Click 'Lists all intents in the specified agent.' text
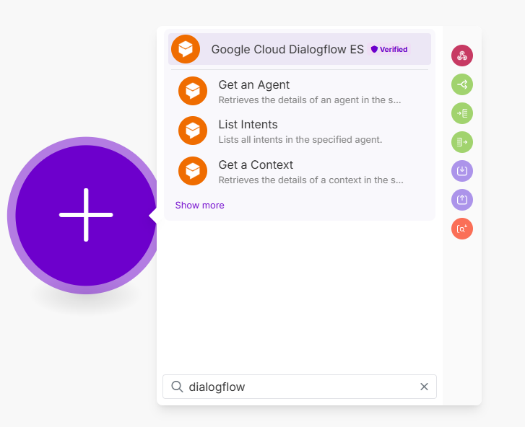The width and height of the screenshot is (525, 427). coord(300,139)
